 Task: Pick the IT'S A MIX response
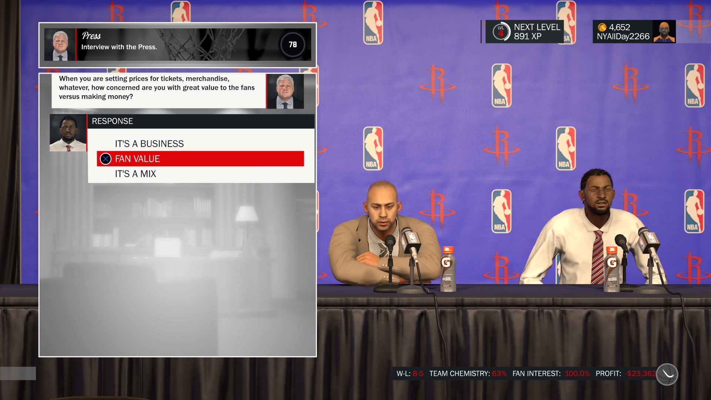point(135,174)
